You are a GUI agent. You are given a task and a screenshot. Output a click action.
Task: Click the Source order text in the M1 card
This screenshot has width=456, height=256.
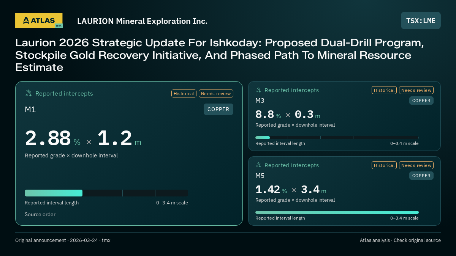[40, 214]
